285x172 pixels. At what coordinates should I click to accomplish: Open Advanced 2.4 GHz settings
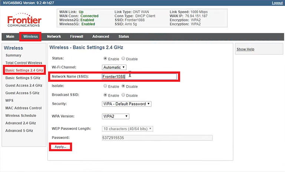(20, 123)
